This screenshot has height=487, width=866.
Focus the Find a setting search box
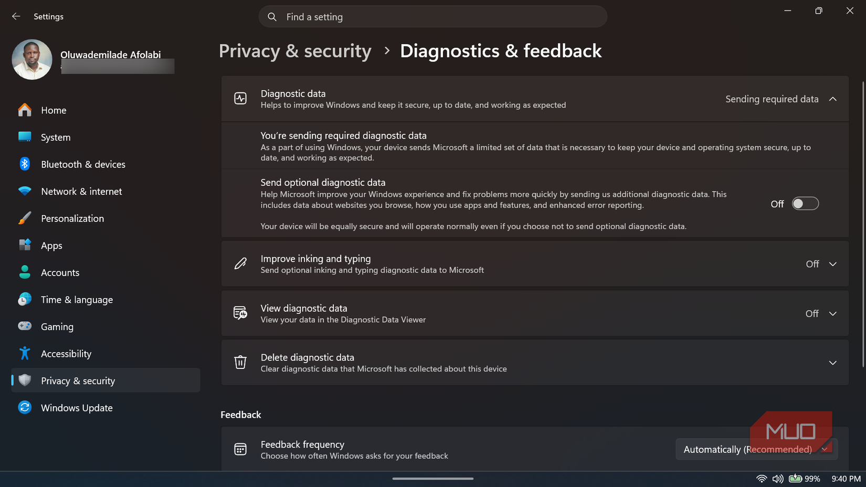pyautogui.click(x=433, y=17)
